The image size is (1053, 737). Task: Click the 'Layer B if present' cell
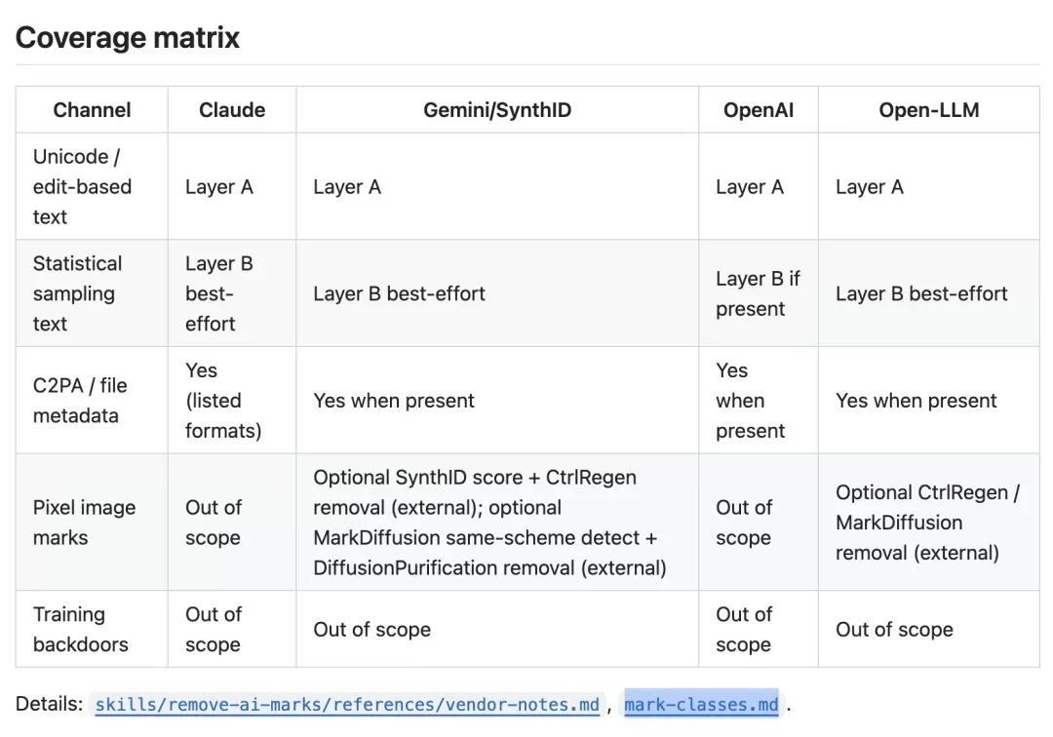(758, 293)
